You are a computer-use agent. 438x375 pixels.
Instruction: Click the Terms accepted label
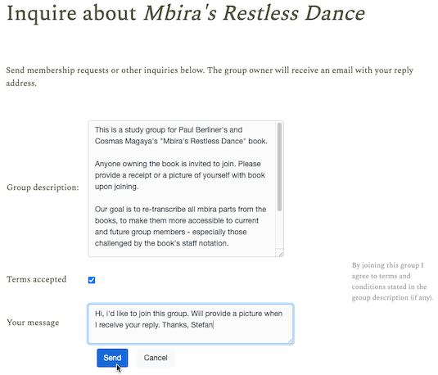click(x=37, y=279)
